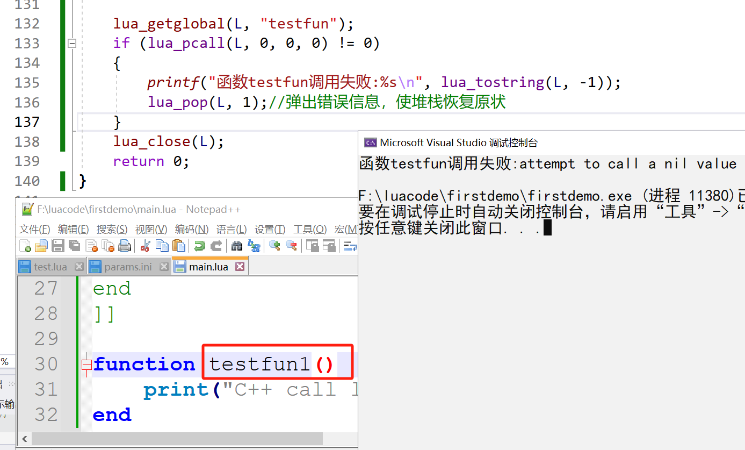Click the console icon in debug console title
Viewport: 745px width, 450px height.
pyautogui.click(x=370, y=142)
